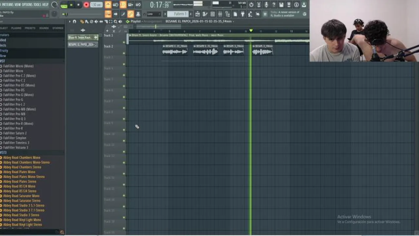The width and height of the screenshot is (419, 236).
Task: Click the one-click audio recording microphone icon
Action: 267,5
